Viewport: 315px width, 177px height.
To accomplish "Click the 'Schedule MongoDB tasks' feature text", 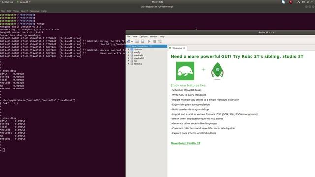I will point(187,90).
